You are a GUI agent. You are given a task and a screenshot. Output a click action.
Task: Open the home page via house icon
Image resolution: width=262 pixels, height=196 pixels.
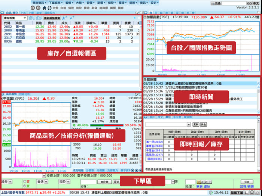(44, 8)
